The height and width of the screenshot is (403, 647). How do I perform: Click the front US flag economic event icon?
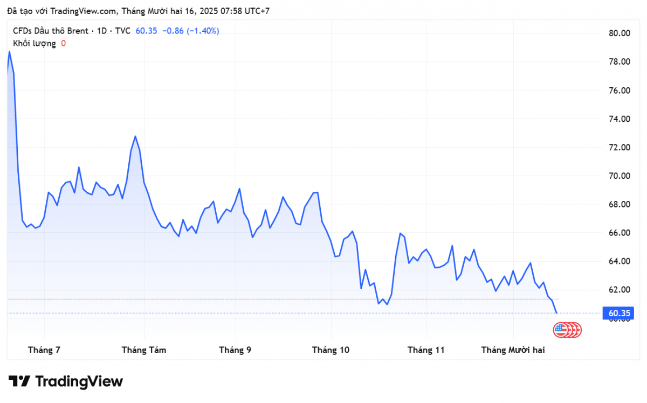pos(561,330)
